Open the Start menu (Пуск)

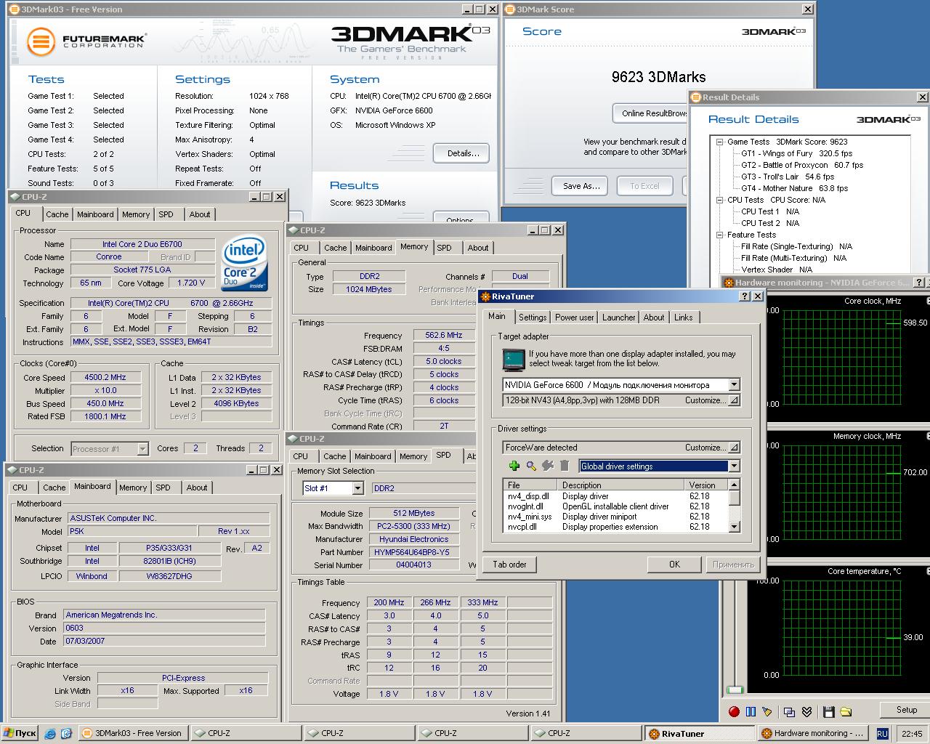(20, 734)
